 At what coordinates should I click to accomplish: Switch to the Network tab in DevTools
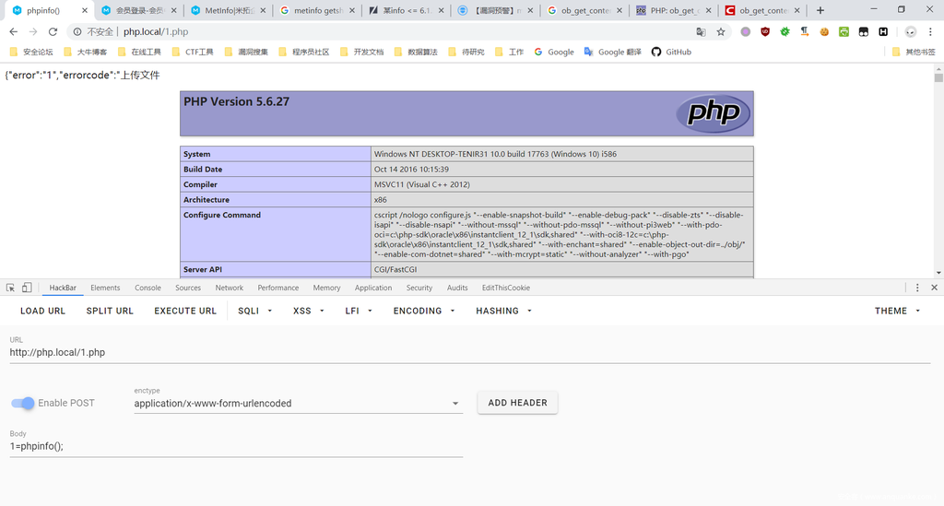click(229, 288)
